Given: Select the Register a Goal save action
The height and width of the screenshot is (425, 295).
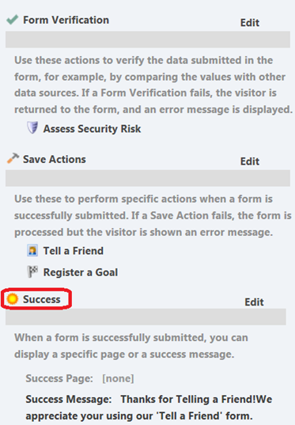Looking at the screenshot, I should click(x=81, y=272).
